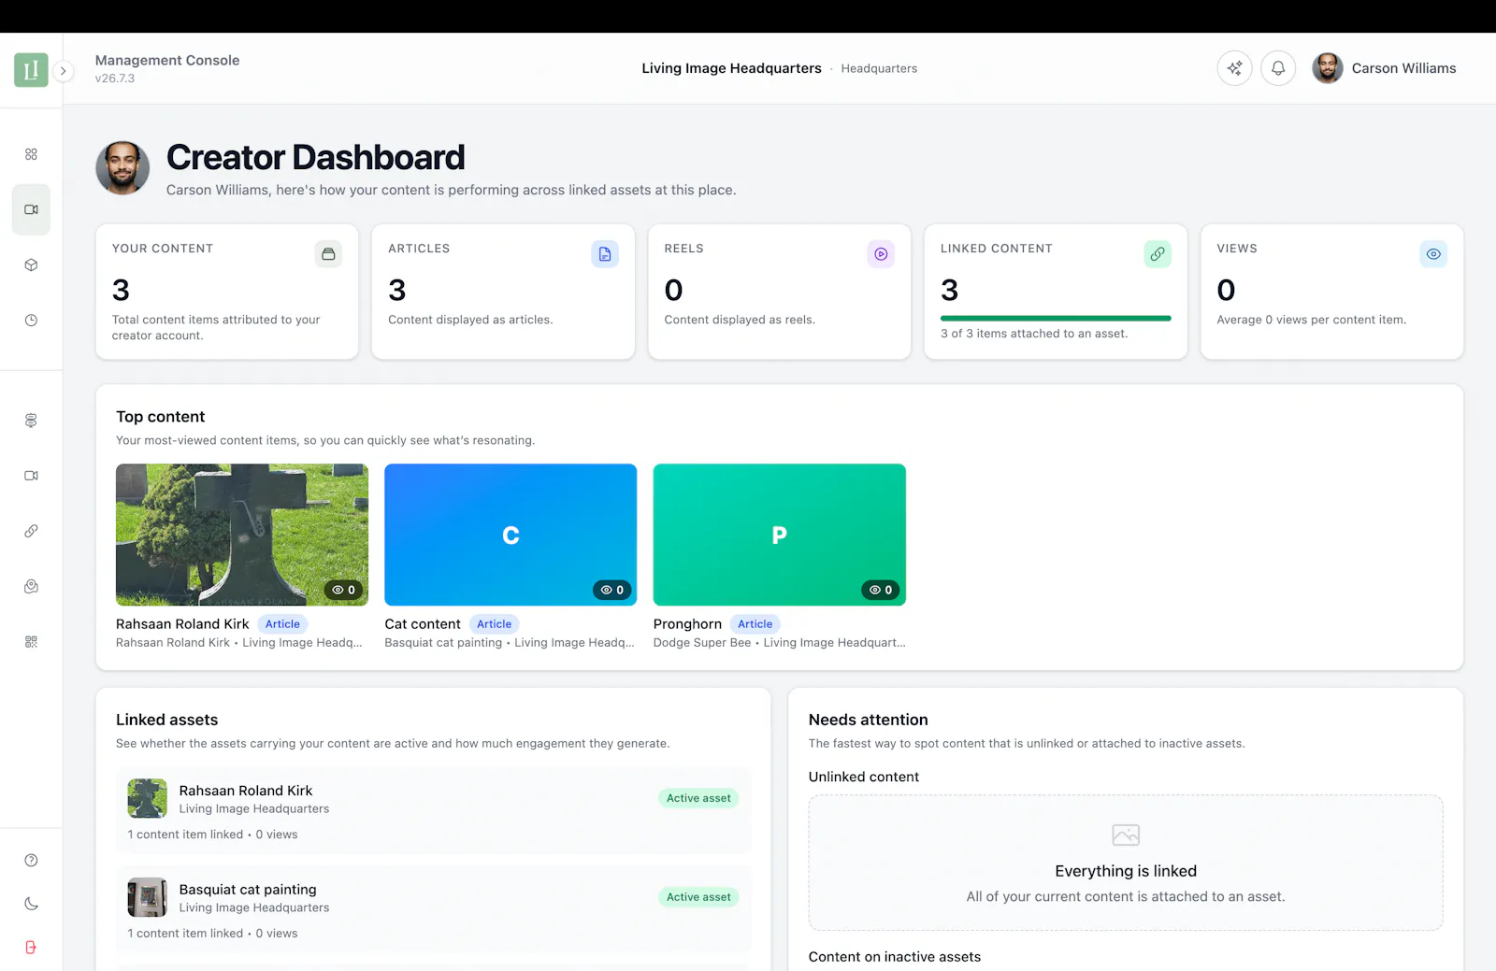Click 'Everything is linked' message
The image size is (1496, 971).
click(1126, 871)
